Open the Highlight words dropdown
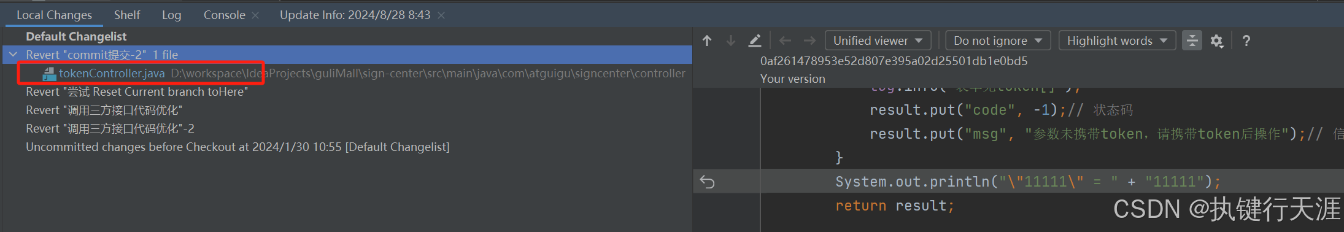 coord(1117,41)
